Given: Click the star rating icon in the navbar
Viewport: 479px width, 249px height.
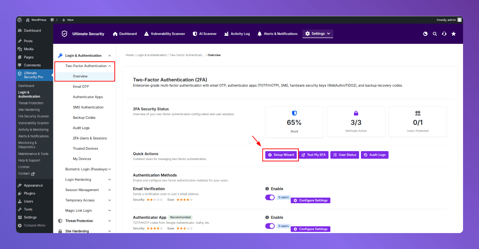Looking at the screenshot, I should pos(453,34).
